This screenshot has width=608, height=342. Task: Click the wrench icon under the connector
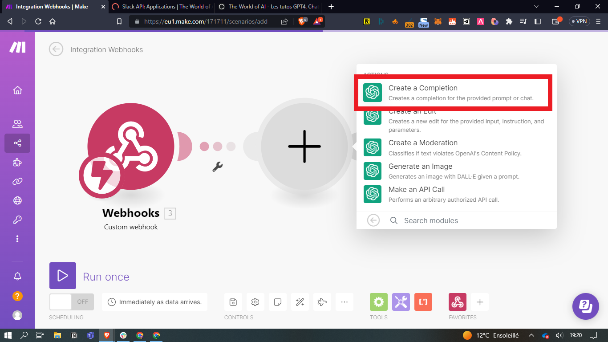[217, 167]
